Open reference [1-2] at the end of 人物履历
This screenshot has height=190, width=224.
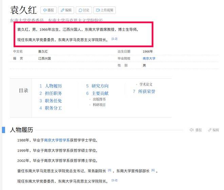point(114,180)
